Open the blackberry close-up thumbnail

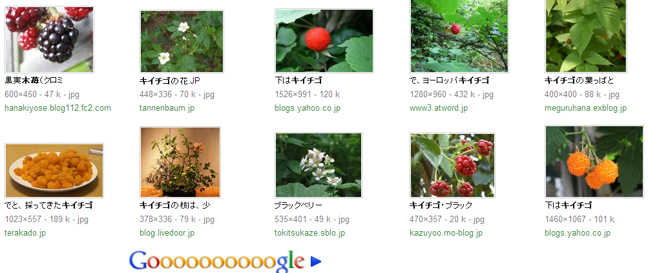pyautogui.click(x=49, y=39)
